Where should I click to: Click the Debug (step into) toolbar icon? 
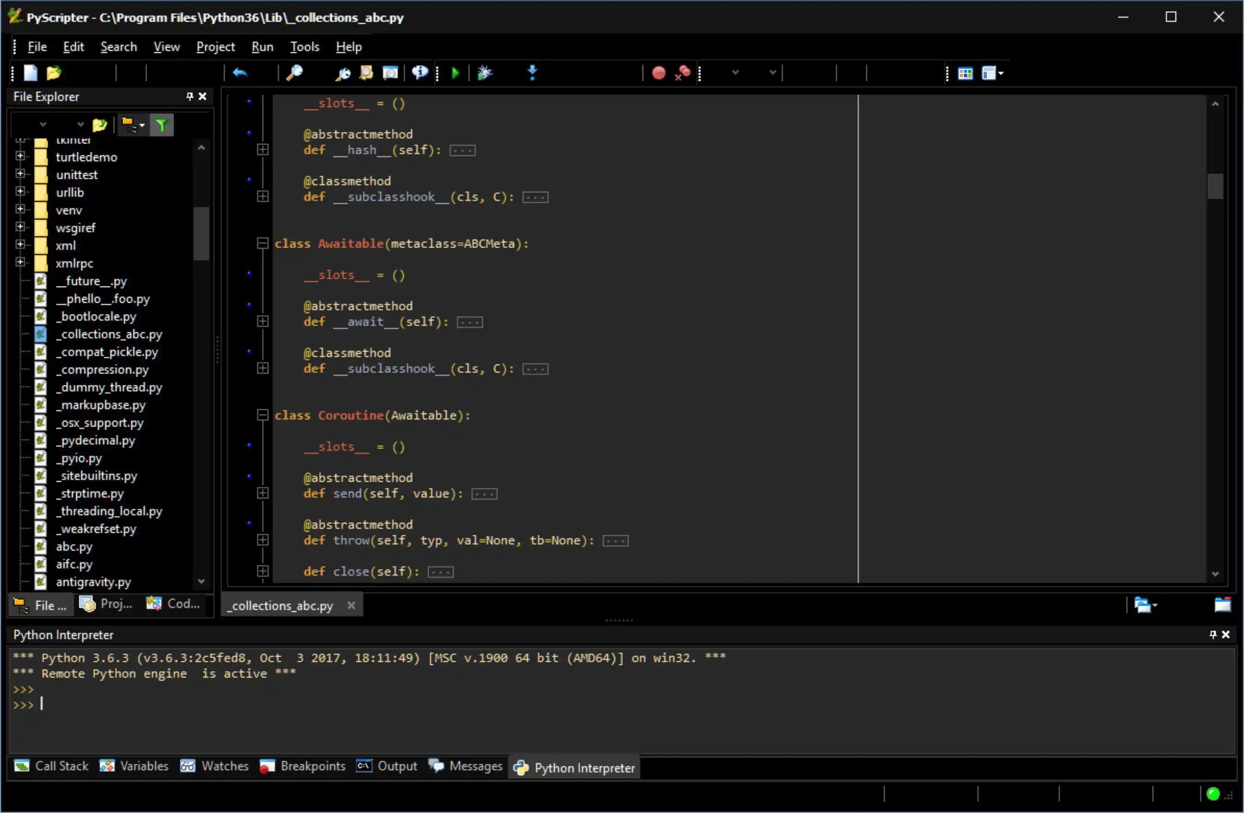click(x=533, y=73)
